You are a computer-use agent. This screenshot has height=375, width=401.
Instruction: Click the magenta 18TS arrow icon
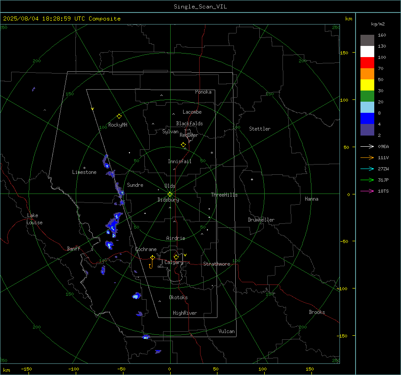(x=367, y=191)
